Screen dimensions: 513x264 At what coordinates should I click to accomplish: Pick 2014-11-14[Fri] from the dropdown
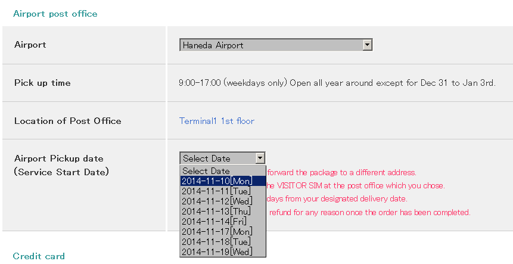click(x=214, y=222)
